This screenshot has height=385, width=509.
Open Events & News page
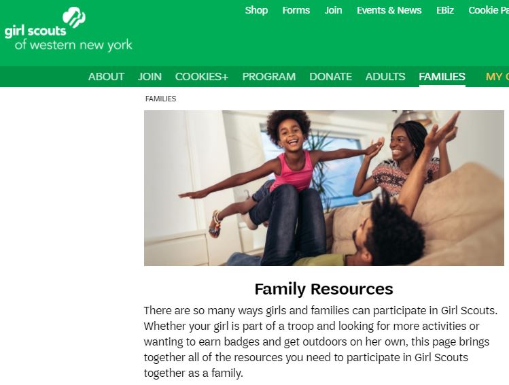point(389,10)
